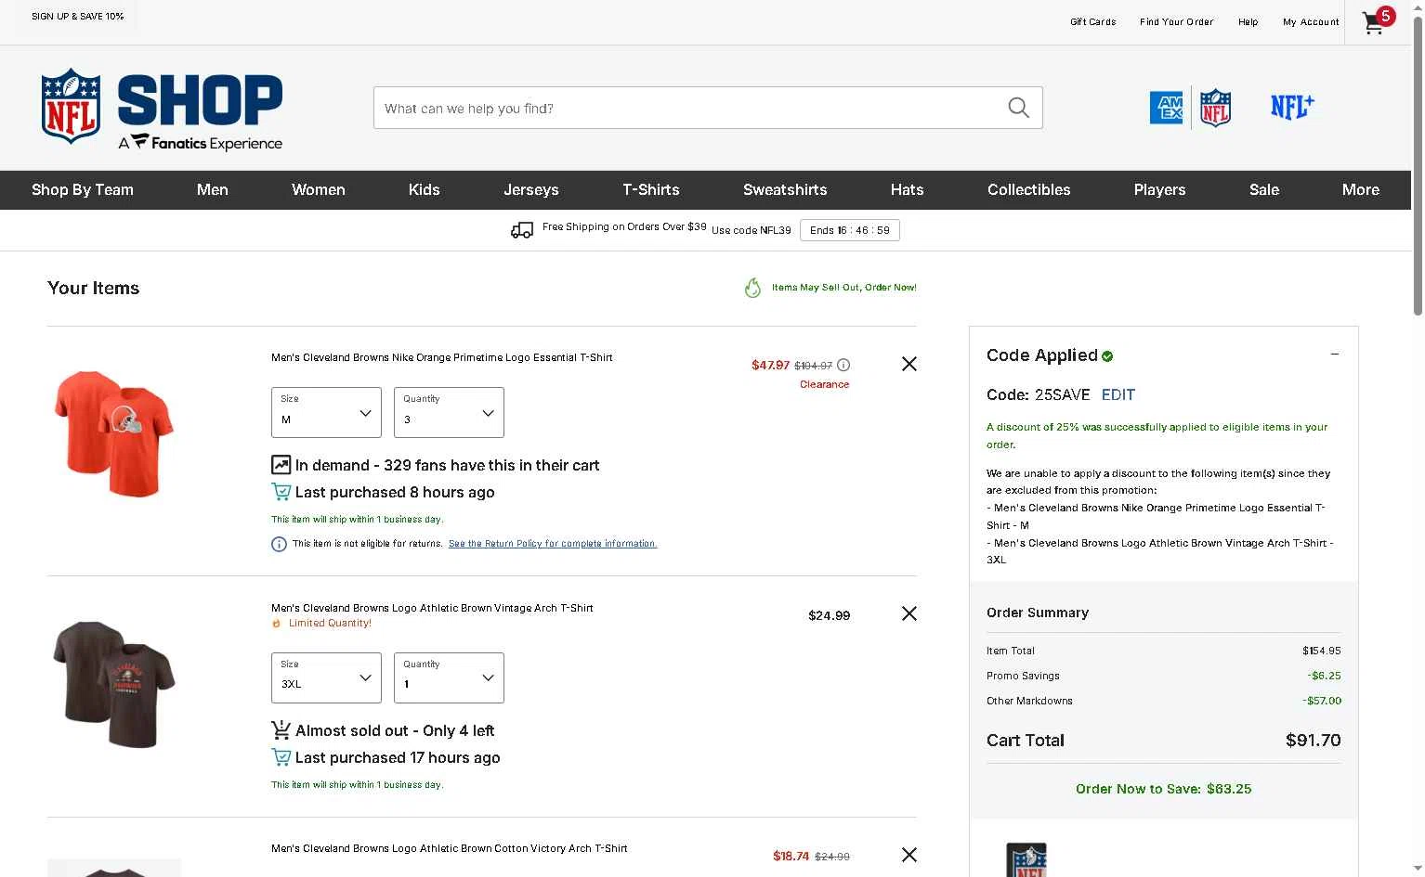
Task: Open Quantity dropdown for Vintage Arch T-Shirt
Action: [x=449, y=677]
